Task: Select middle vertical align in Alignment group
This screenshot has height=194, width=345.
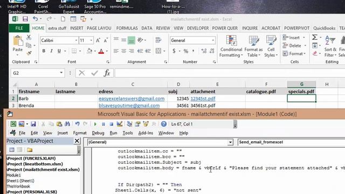Action: pyautogui.click(x=123, y=40)
